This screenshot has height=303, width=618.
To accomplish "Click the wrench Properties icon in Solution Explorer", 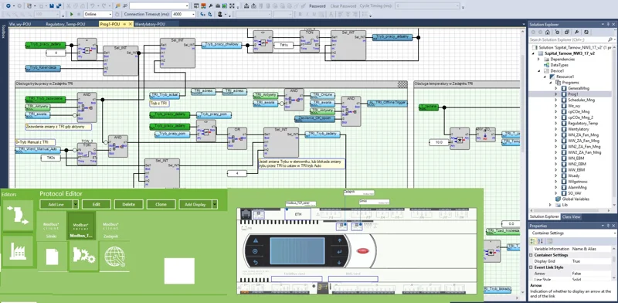I will 576,32.
